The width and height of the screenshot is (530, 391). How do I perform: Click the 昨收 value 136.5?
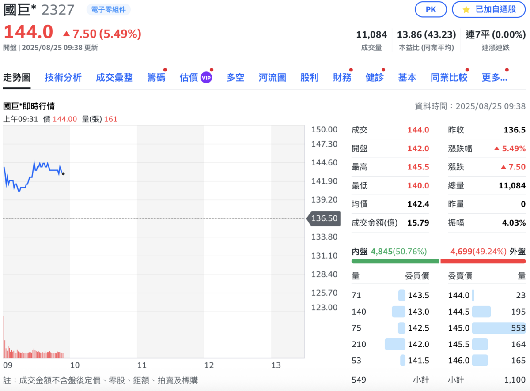[515, 130]
